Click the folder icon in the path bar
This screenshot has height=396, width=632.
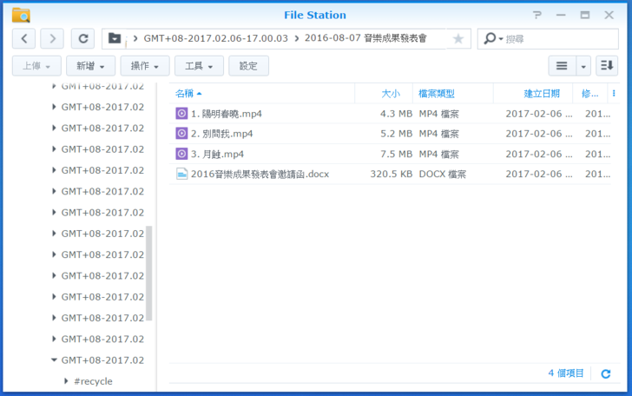[x=114, y=38]
